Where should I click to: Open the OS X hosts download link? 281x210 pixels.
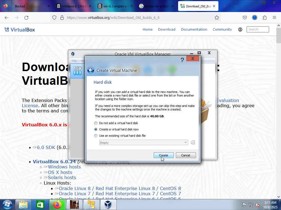(x=60, y=172)
